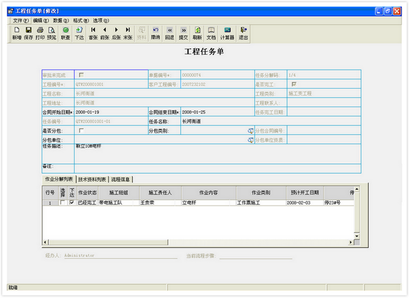
Task: Toggle the 是否完工 checkbox
Action: [294, 84]
